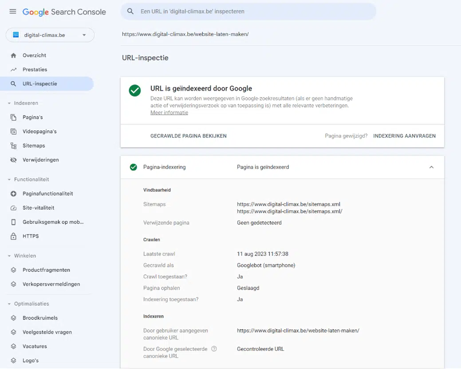Click the Overzicht home icon
Image resolution: width=461 pixels, height=369 pixels.
(13, 55)
